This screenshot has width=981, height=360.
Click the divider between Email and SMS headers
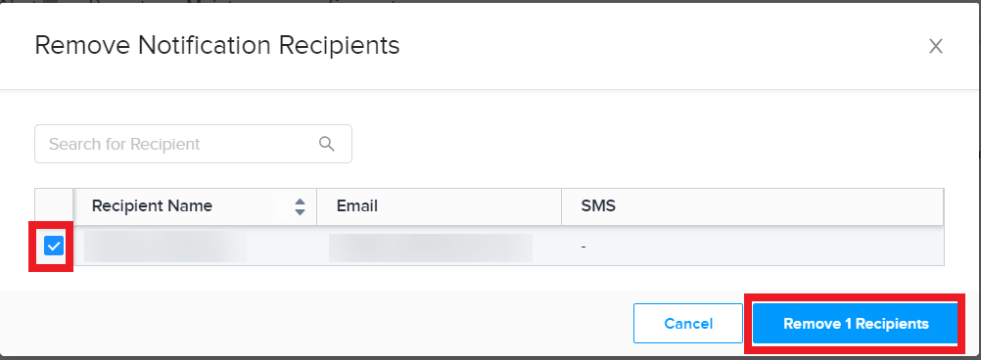[561, 205]
